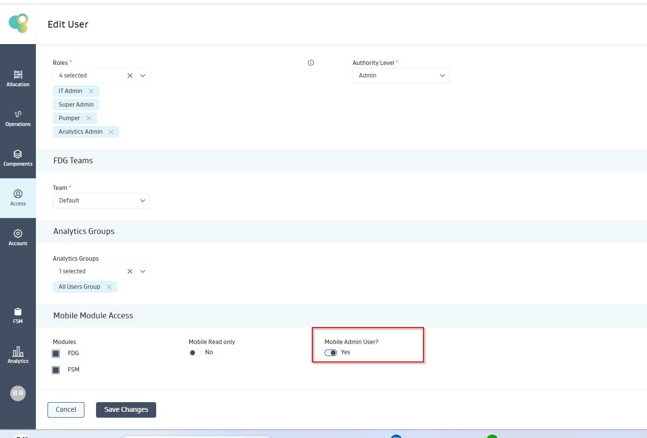The width and height of the screenshot is (647, 438).
Task: Open Components from the left sidebar
Action: click(x=18, y=158)
